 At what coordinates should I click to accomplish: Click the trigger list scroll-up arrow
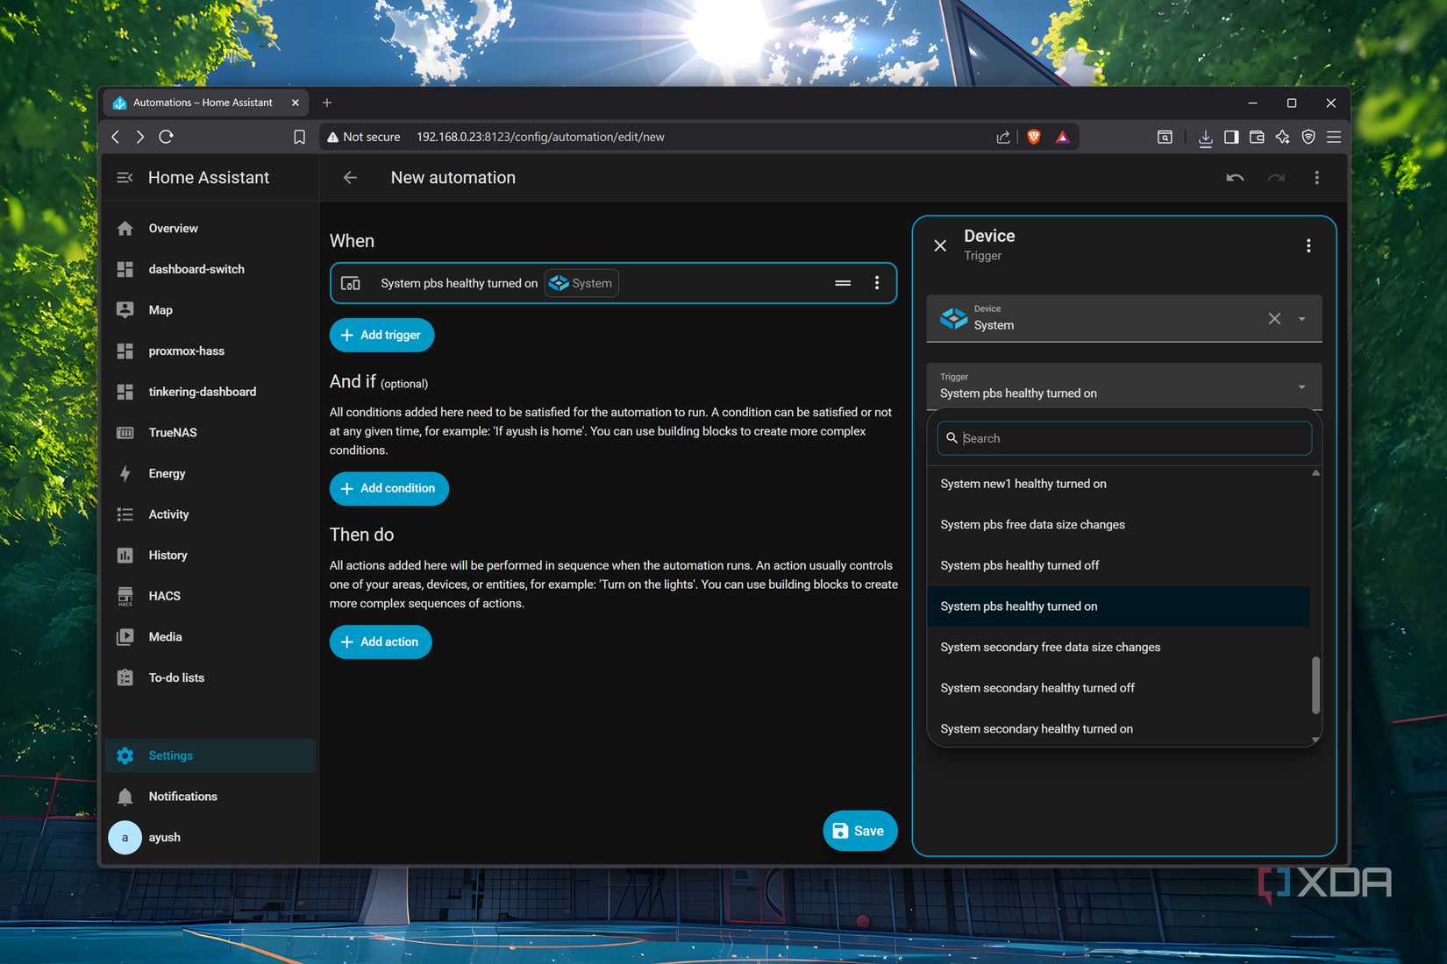click(x=1315, y=473)
